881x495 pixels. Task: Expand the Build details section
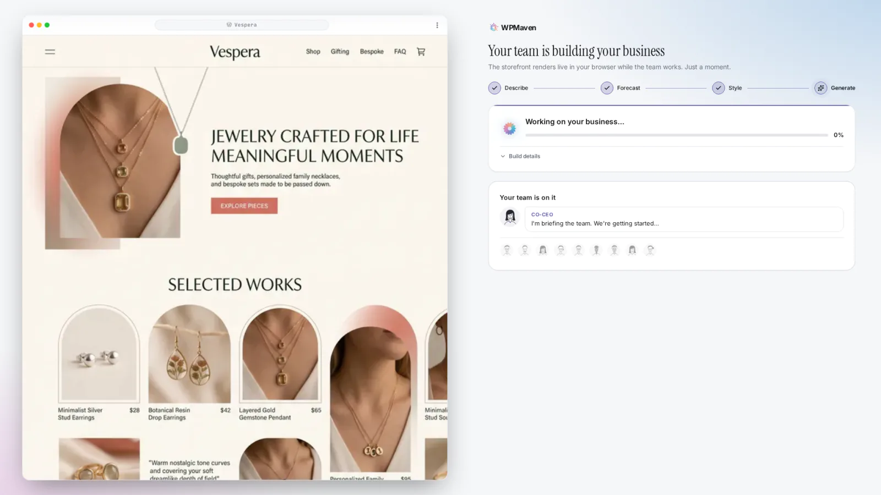(x=520, y=156)
